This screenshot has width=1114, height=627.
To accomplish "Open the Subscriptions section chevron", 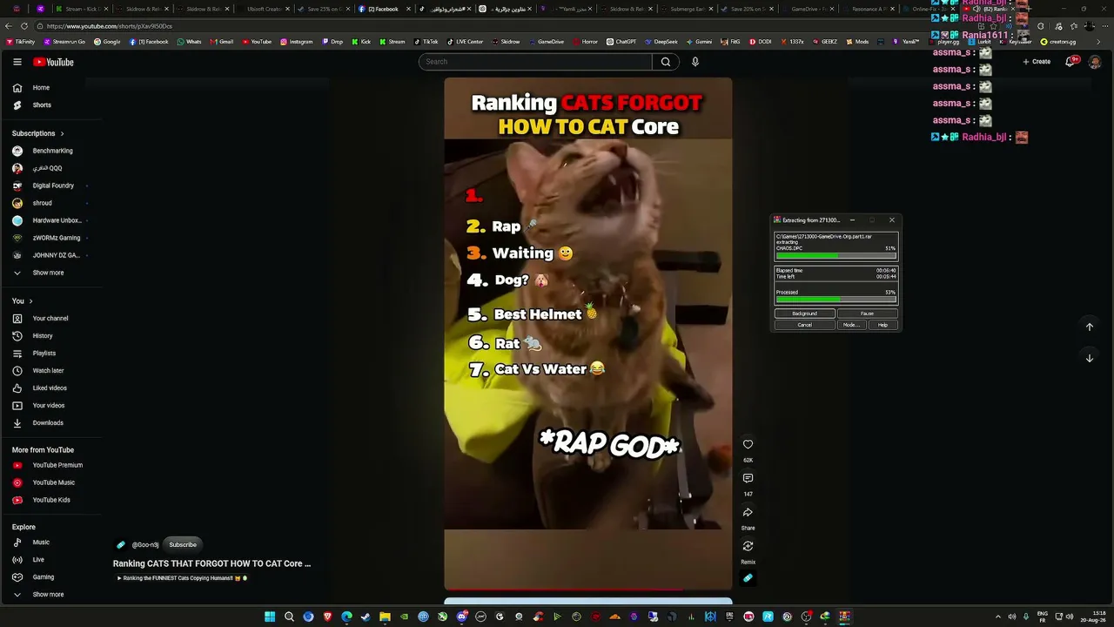I will click(62, 133).
